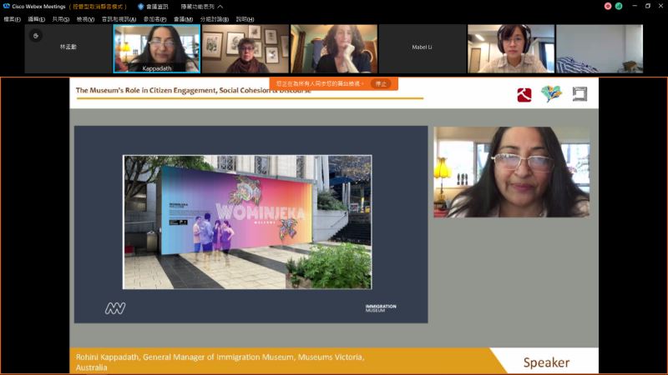Select the Mabel Li participant tile
The width and height of the screenshot is (668, 375).
point(423,48)
